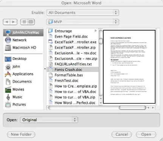163x141 pixels.
Task: Select the Network globe icon
Action: pyautogui.click(x=8, y=40)
